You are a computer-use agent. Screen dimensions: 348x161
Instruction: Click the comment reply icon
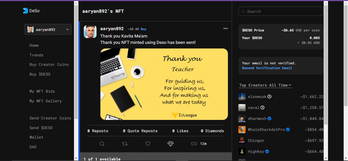click(x=102, y=144)
